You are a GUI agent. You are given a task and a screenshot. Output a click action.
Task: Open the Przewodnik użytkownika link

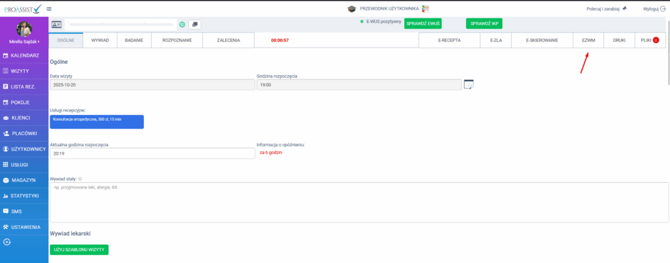pyautogui.click(x=390, y=8)
